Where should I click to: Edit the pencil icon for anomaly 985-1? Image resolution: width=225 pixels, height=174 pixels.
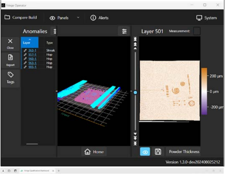(x=25, y=67)
